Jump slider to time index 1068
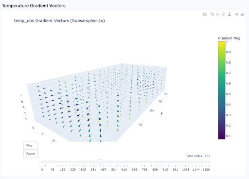Screen dimensions: 249x179 pyautogui.click(x=186, y=169)
